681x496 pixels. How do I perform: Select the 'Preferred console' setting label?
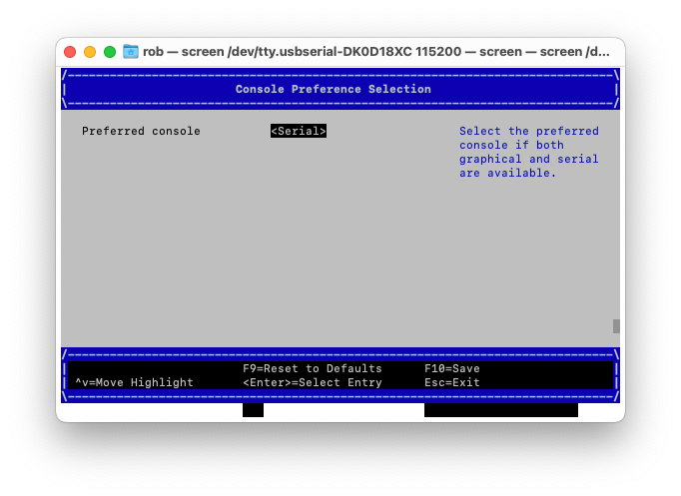click(x=141, y=131)
